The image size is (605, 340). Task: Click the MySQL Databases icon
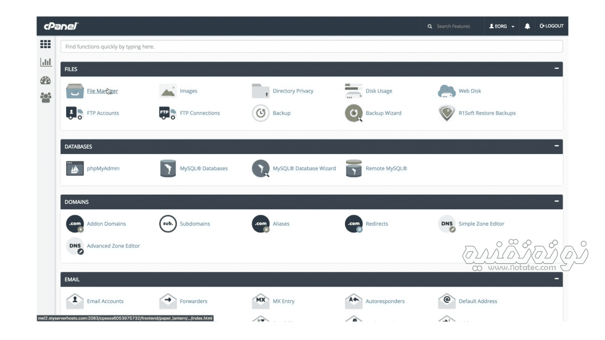pyautogui.click(x=168, y=169)
